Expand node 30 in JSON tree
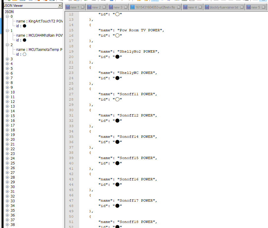Image resolution: width=268 pixels, height=228 pixels. coord(7,187)
